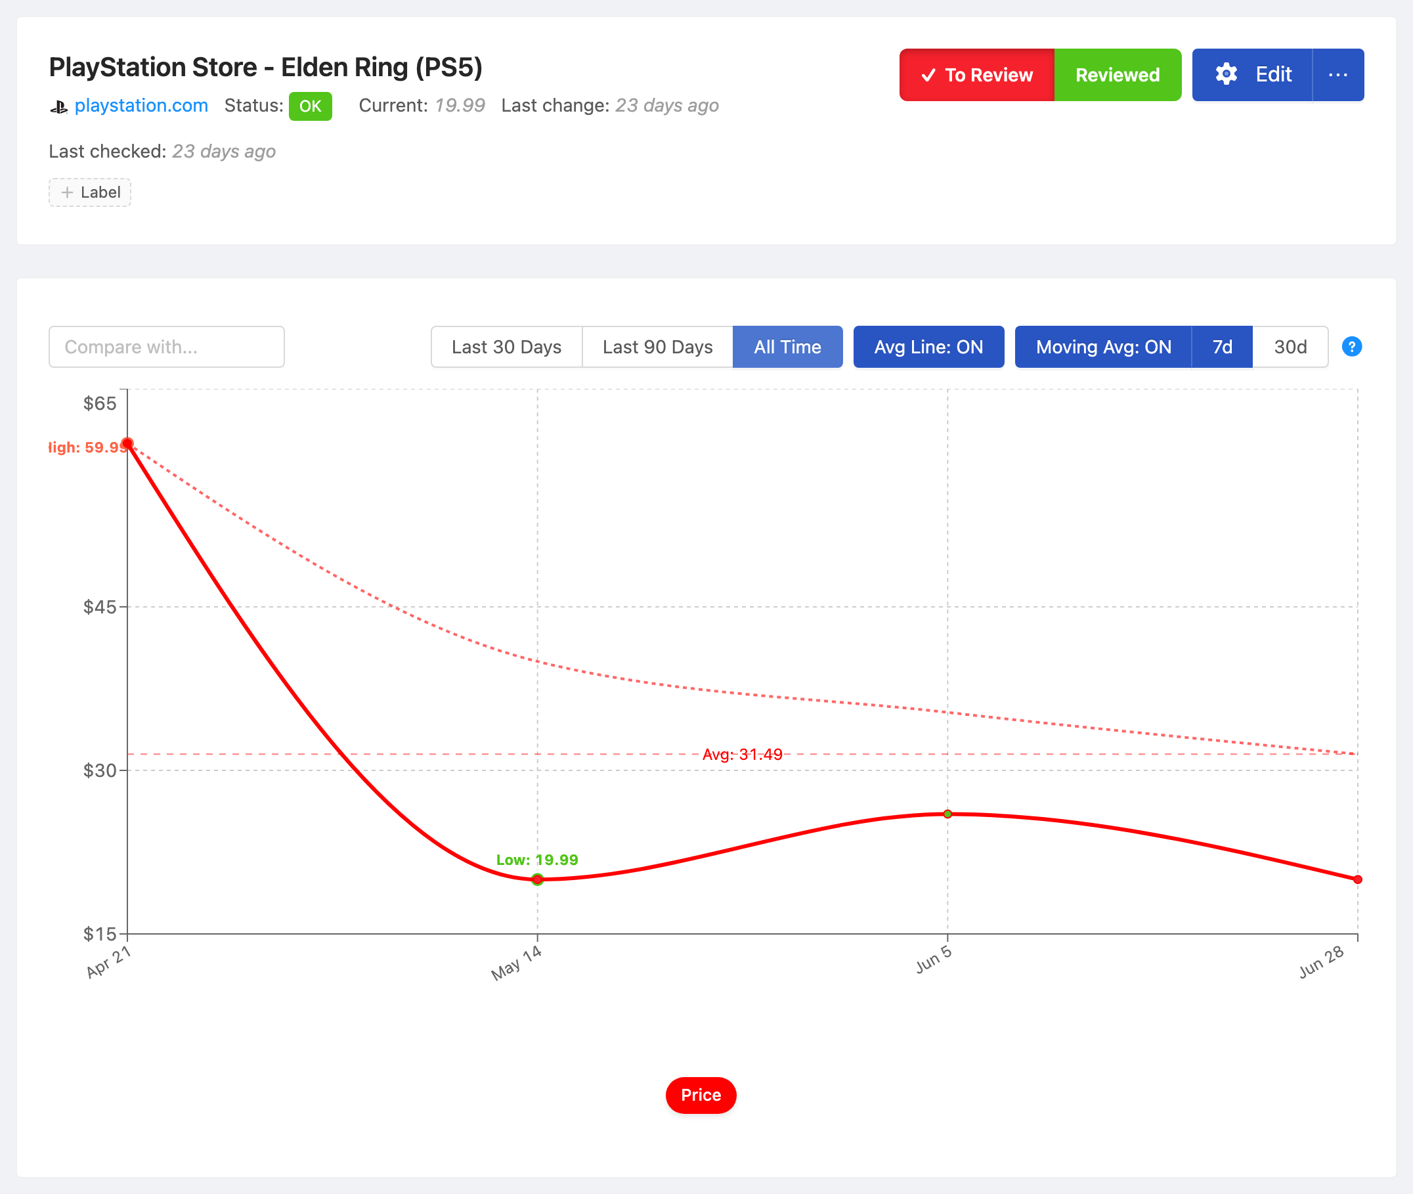Open the three-dots more options menu

click(1338, 74)
